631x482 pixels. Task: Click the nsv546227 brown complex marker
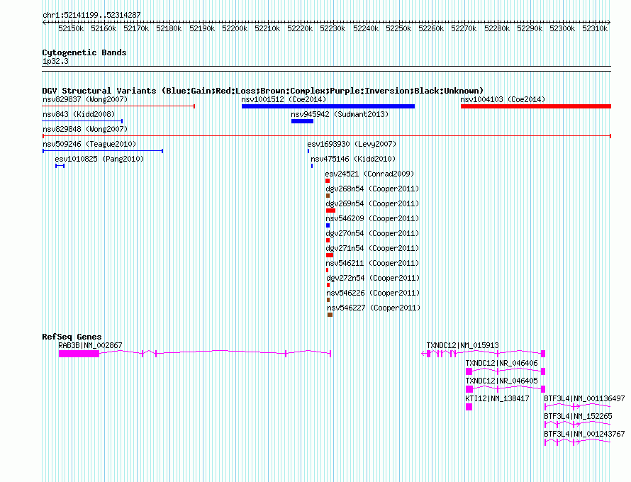(330, 315)
